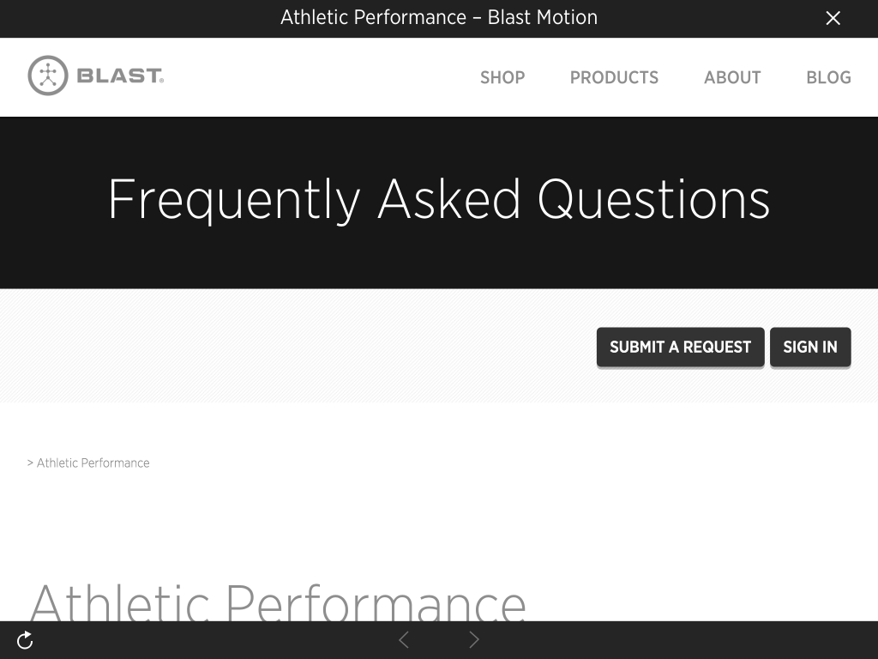
Task: Go back with the left chevron arrow
Action: (x=404, y=639)
